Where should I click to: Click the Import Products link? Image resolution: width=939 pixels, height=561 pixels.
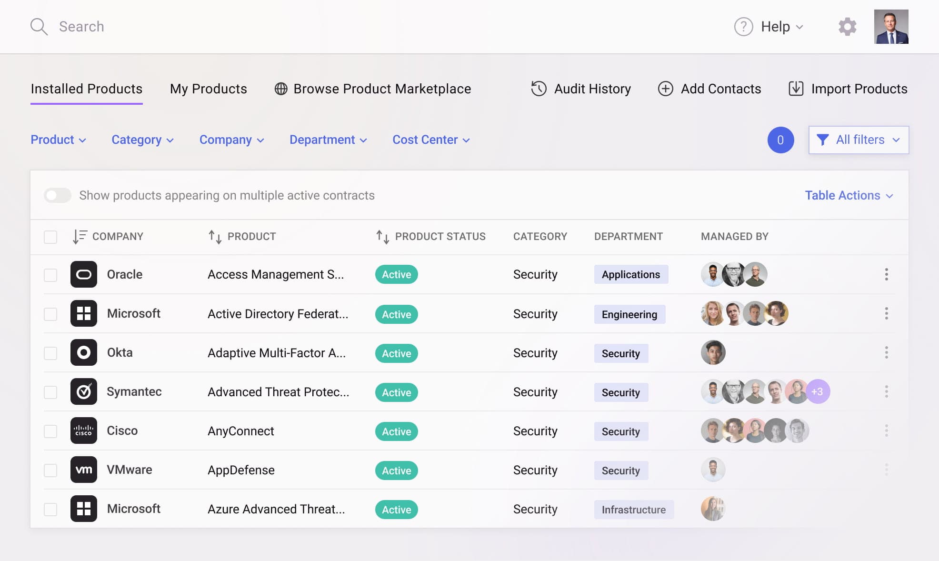848,89
